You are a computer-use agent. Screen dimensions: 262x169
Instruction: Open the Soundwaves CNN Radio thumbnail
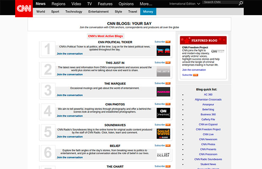[163, 134]
